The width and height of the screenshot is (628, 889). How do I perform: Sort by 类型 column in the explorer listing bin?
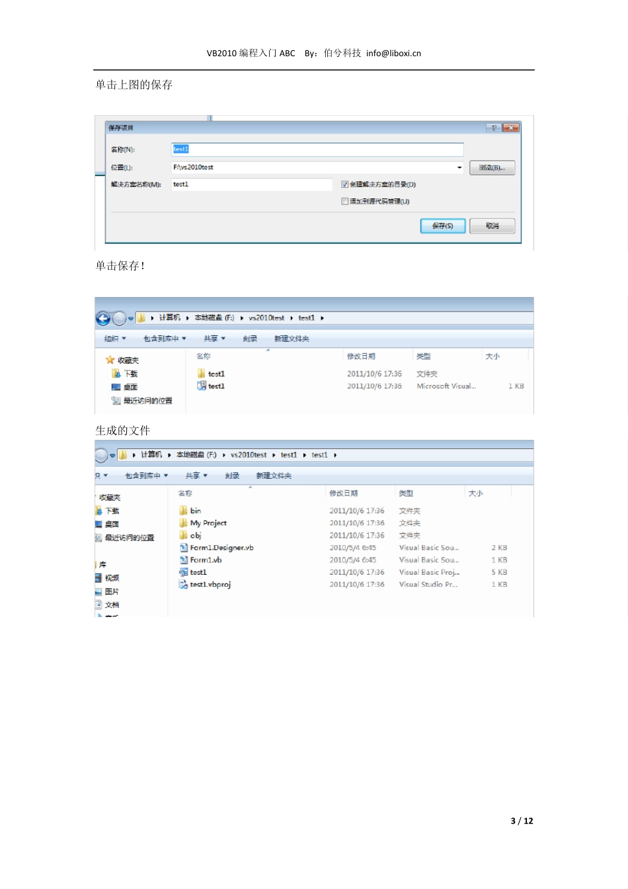406,493
